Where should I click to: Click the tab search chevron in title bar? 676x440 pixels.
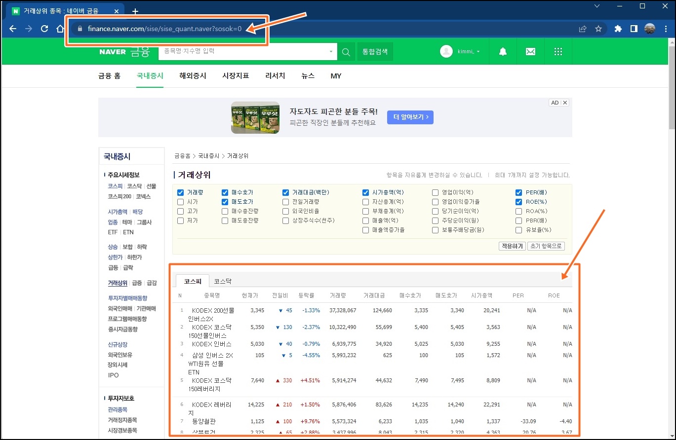coord(597,6)
